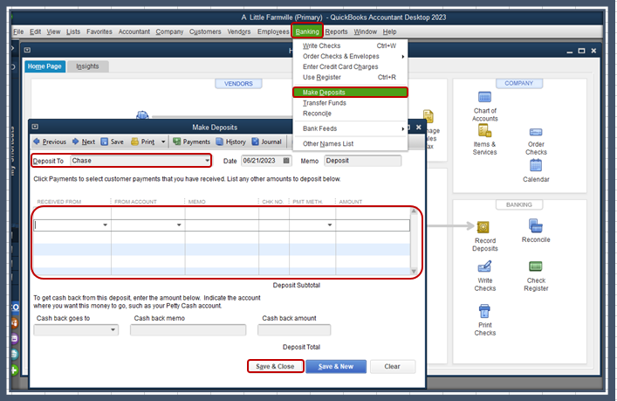The width and height of the screenshot is (617, 401).
Task: Open the date calendar picker icon
Action: (286, 161)
